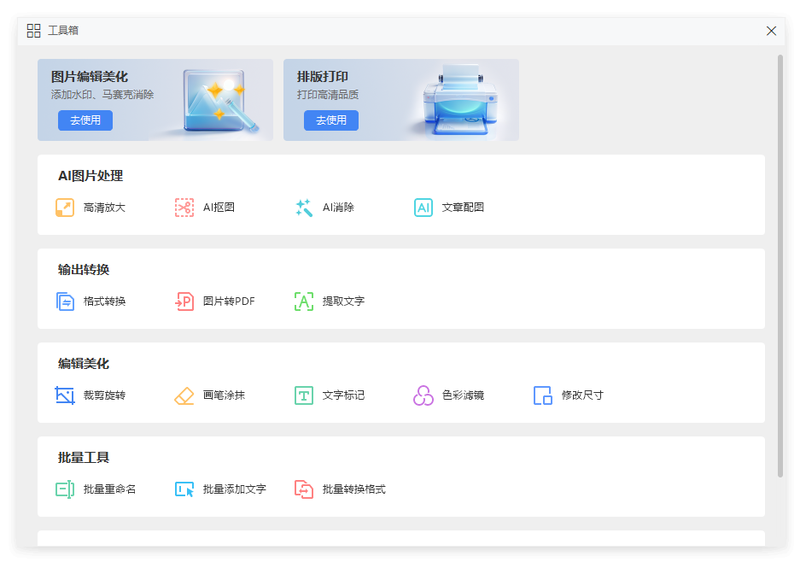Choose the 画笔涂抹 eraser brush icon
The image size is (806, 568).
click(x=184, y=395)
